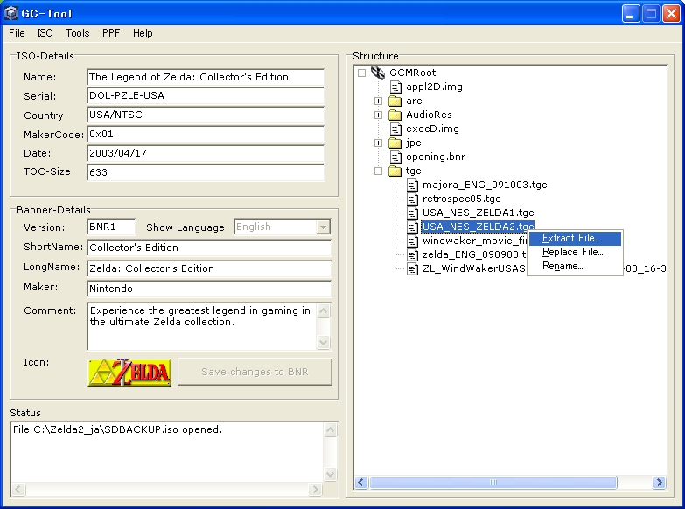Click the AudioRes folder icon

pyautogui.click(x=395, y=115)
